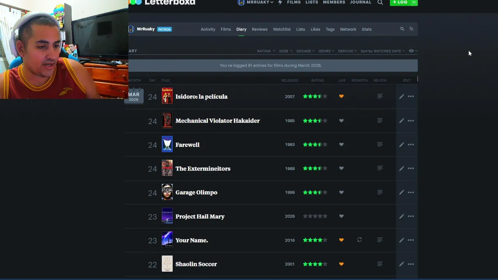Switch to the Network tab
Viewport: 498px width, 280px height.
pos(348,29)
